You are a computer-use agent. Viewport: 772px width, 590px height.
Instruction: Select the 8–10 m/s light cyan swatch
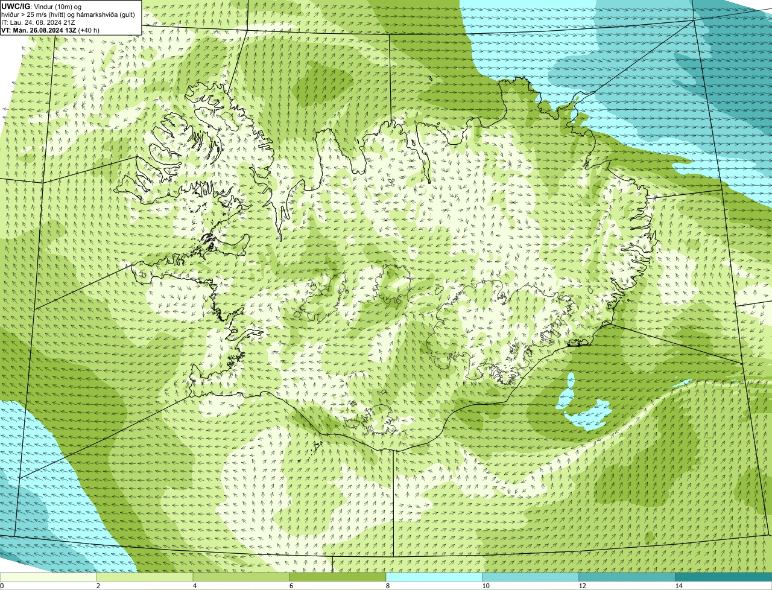[x=434, y=577]
